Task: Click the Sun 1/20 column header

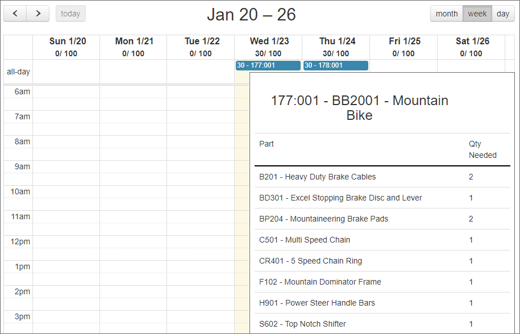Action: pos(67,47)
